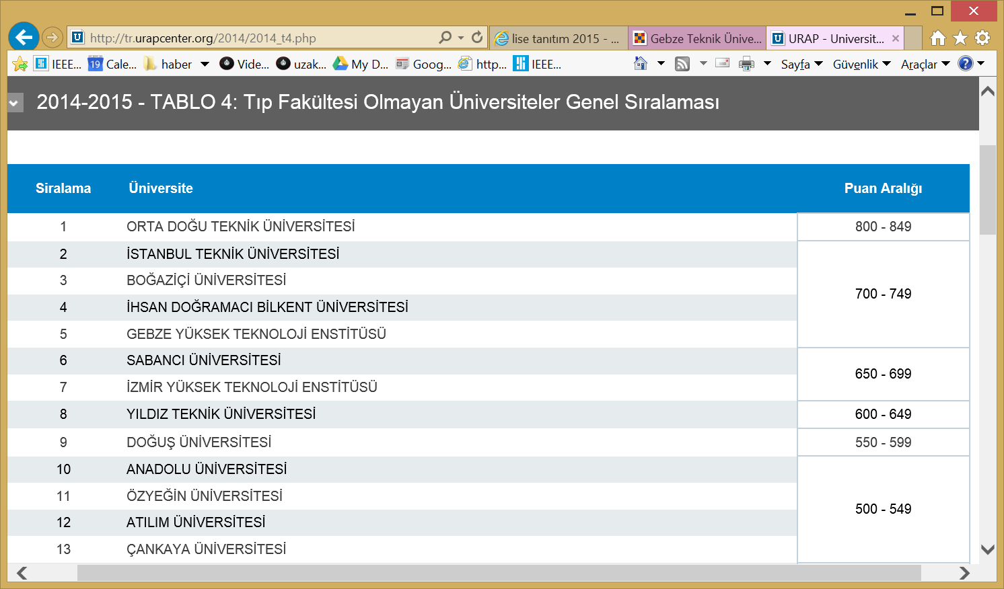Select GEBZE YÜKSEK TEKNOLOJİ ENSTİTÜSÜ row
Screen dimensions: 1004x589
(x=402, y=334)
